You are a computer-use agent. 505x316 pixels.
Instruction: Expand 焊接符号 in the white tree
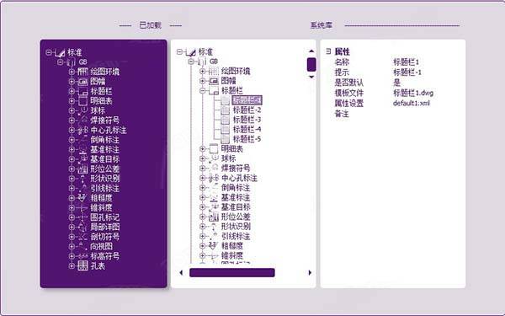tap(203, 168)
